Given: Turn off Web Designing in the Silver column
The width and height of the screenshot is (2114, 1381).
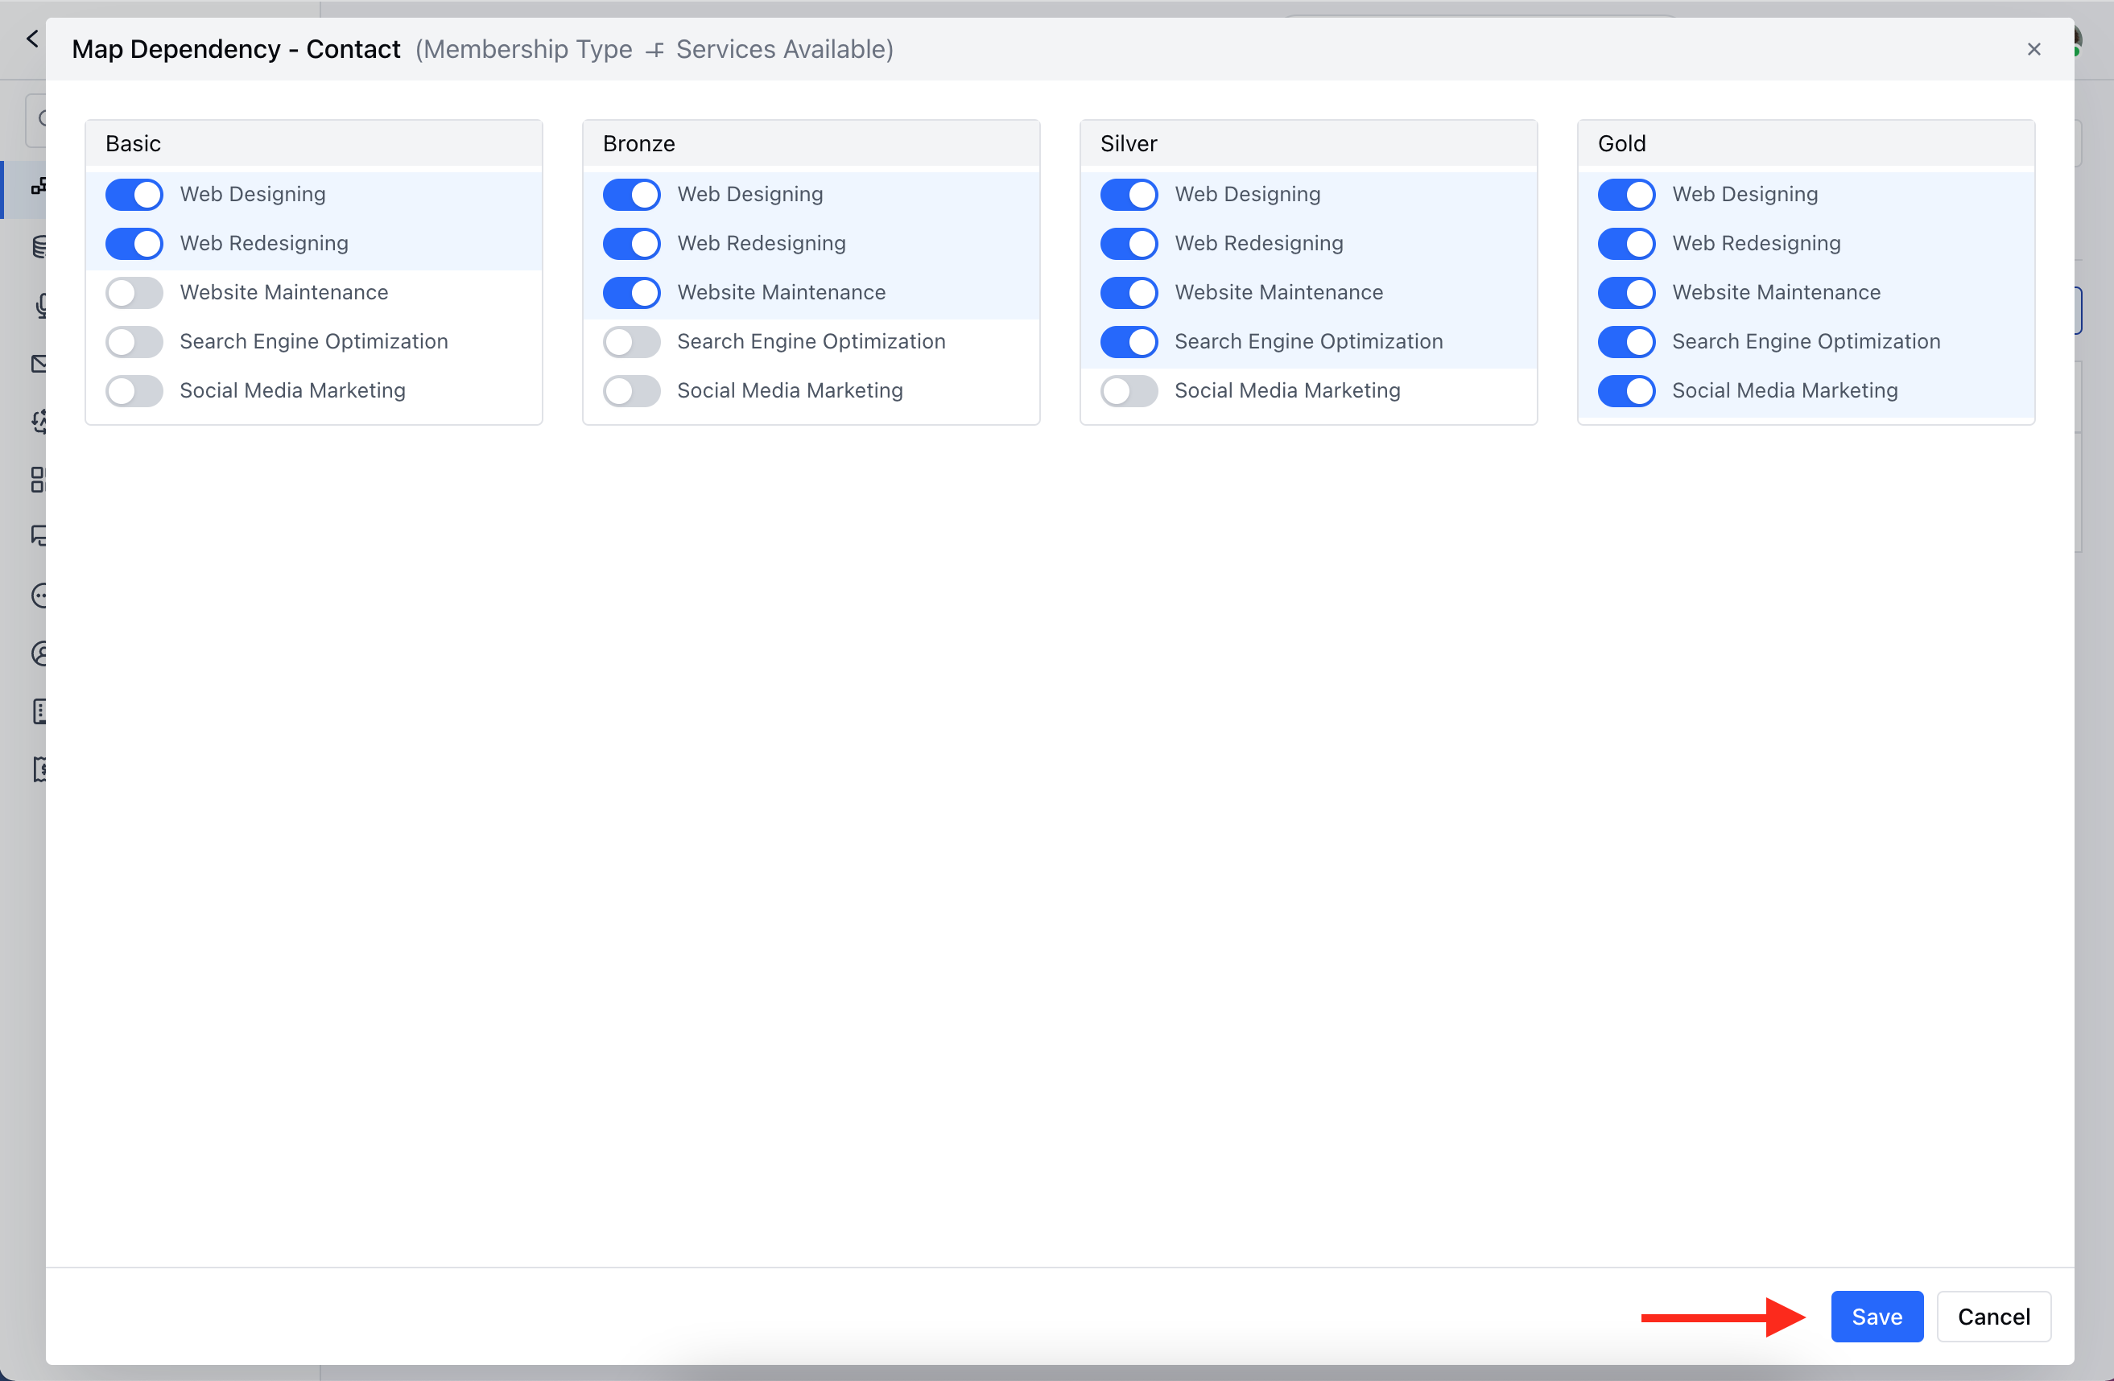Looking at the screenshot, I should pos(1129,195).
